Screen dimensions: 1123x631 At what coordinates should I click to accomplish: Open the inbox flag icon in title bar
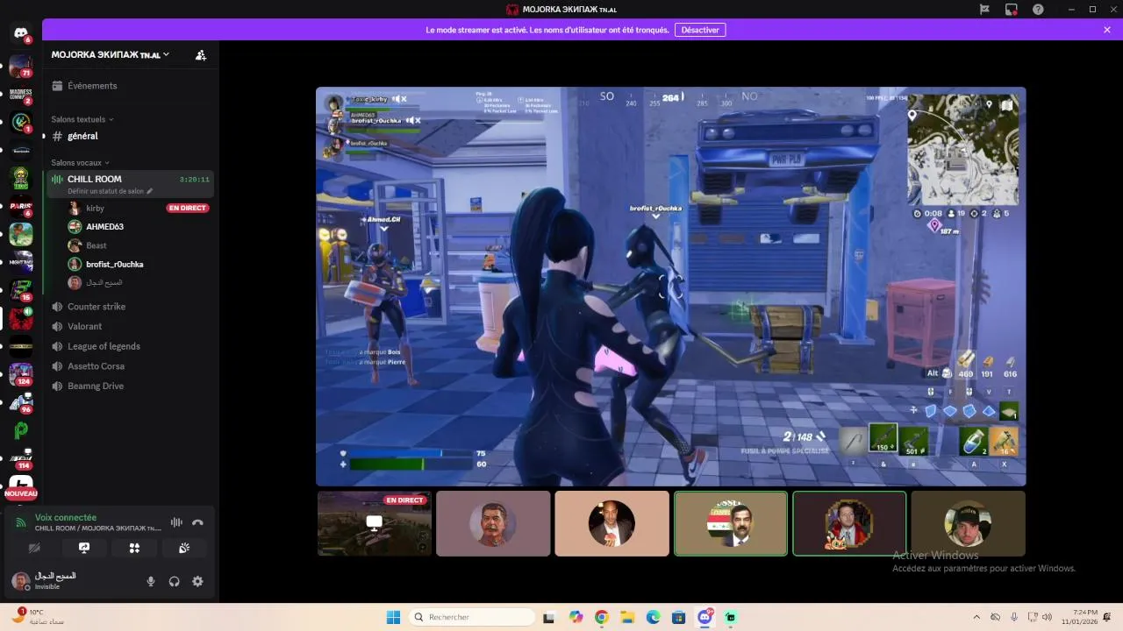[x=984, y=9]
